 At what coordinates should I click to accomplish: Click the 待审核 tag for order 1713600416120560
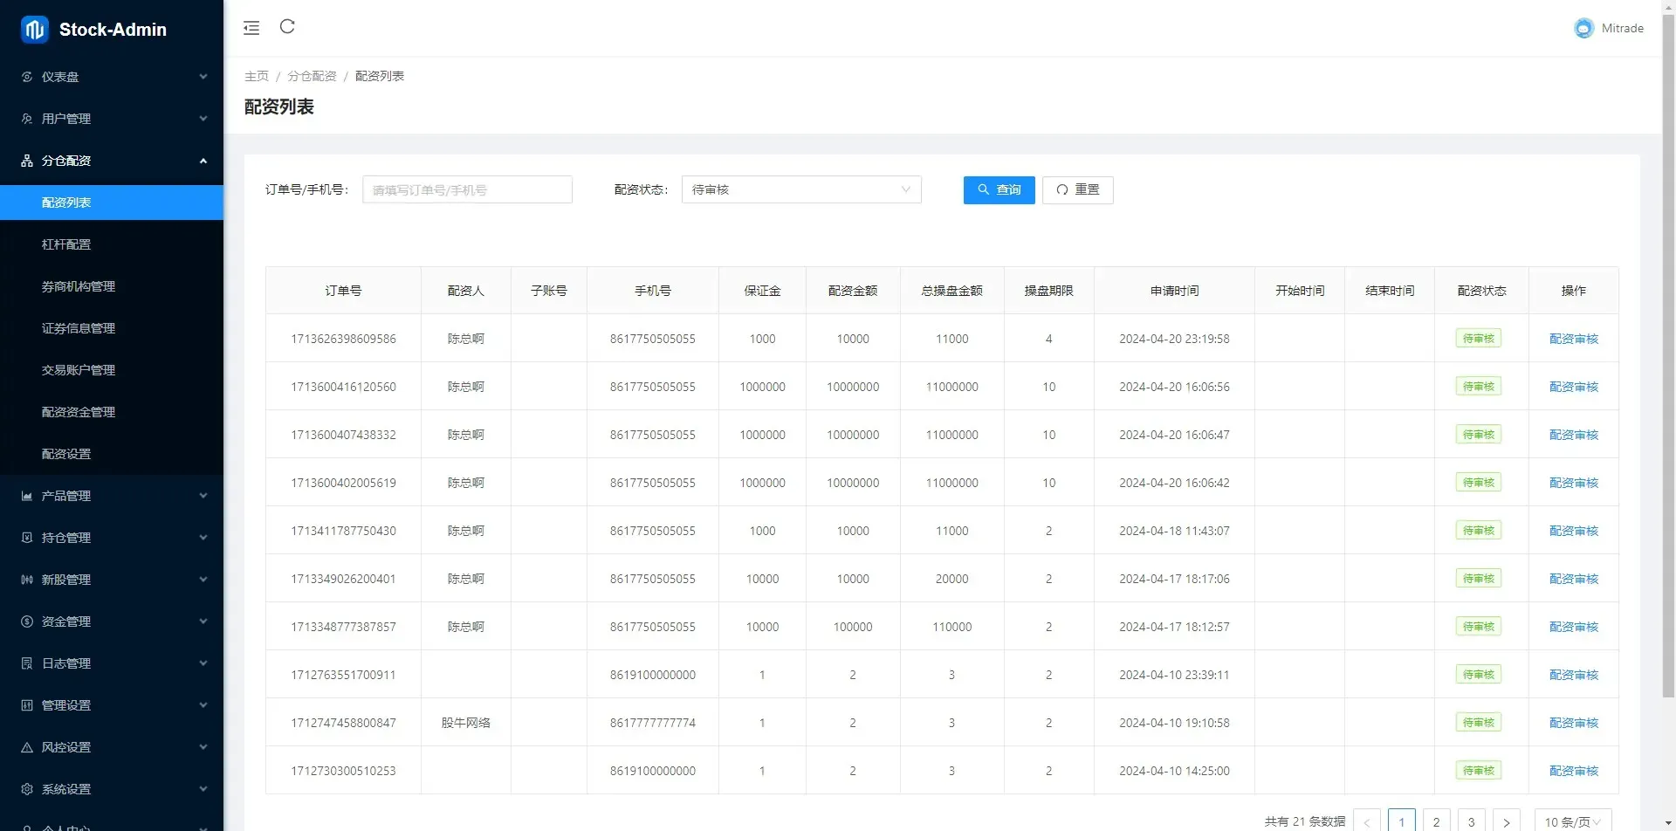coord(1479,387)
